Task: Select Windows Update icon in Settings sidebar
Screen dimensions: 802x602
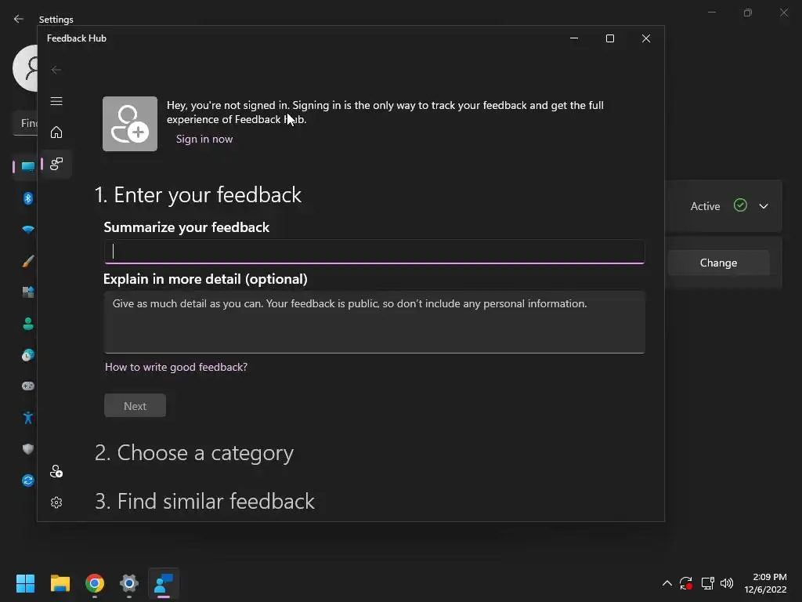Action: coord(28,481)
